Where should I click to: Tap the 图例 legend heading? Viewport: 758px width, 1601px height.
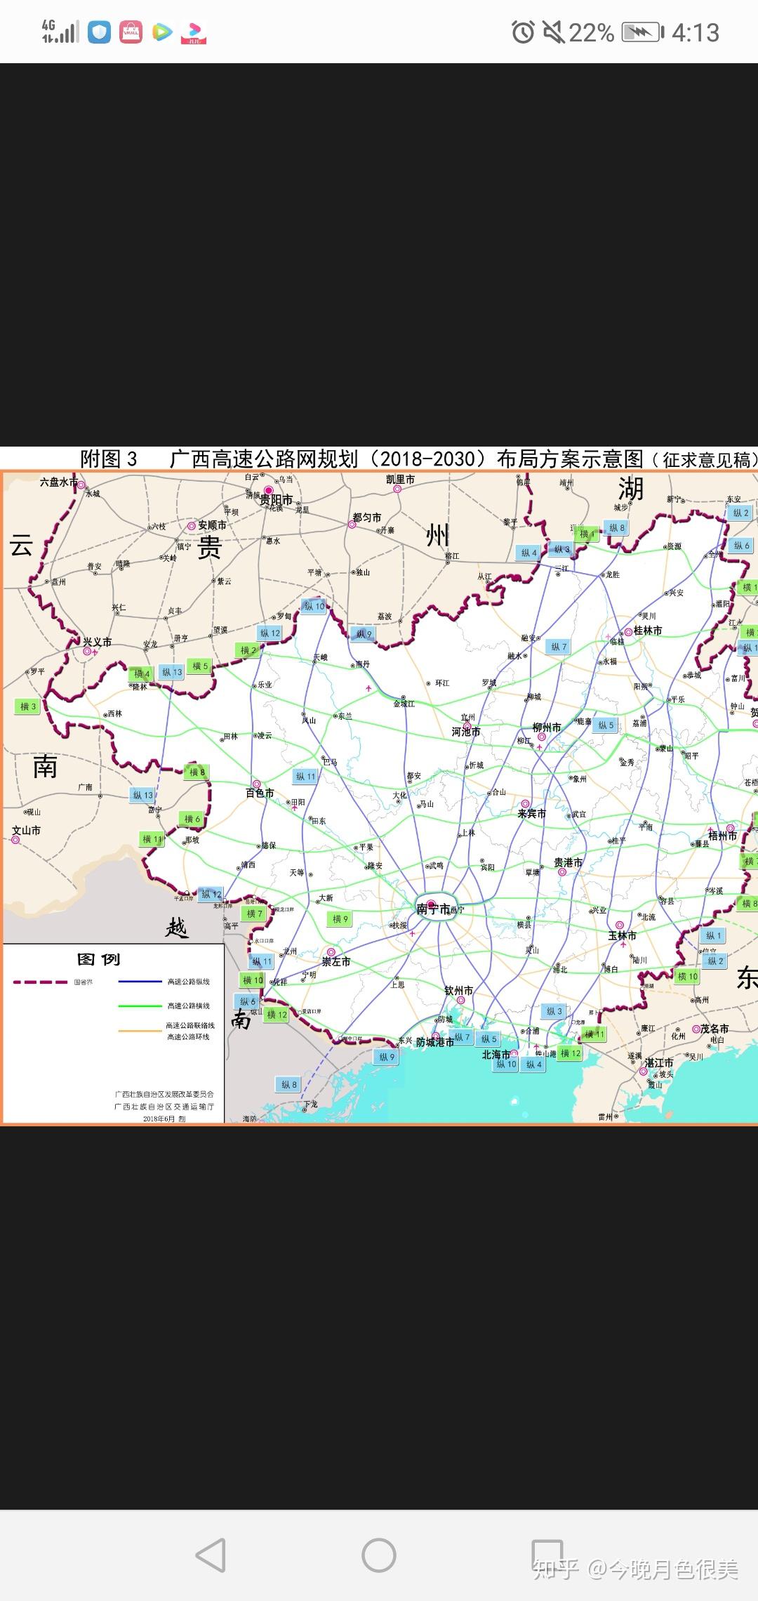[98, 959]
